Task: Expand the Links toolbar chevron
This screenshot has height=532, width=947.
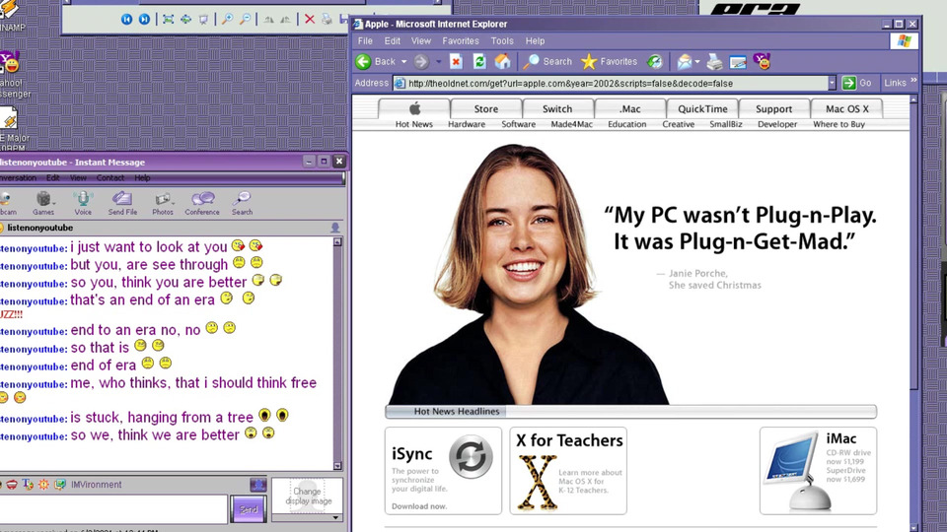Action: 913,80
